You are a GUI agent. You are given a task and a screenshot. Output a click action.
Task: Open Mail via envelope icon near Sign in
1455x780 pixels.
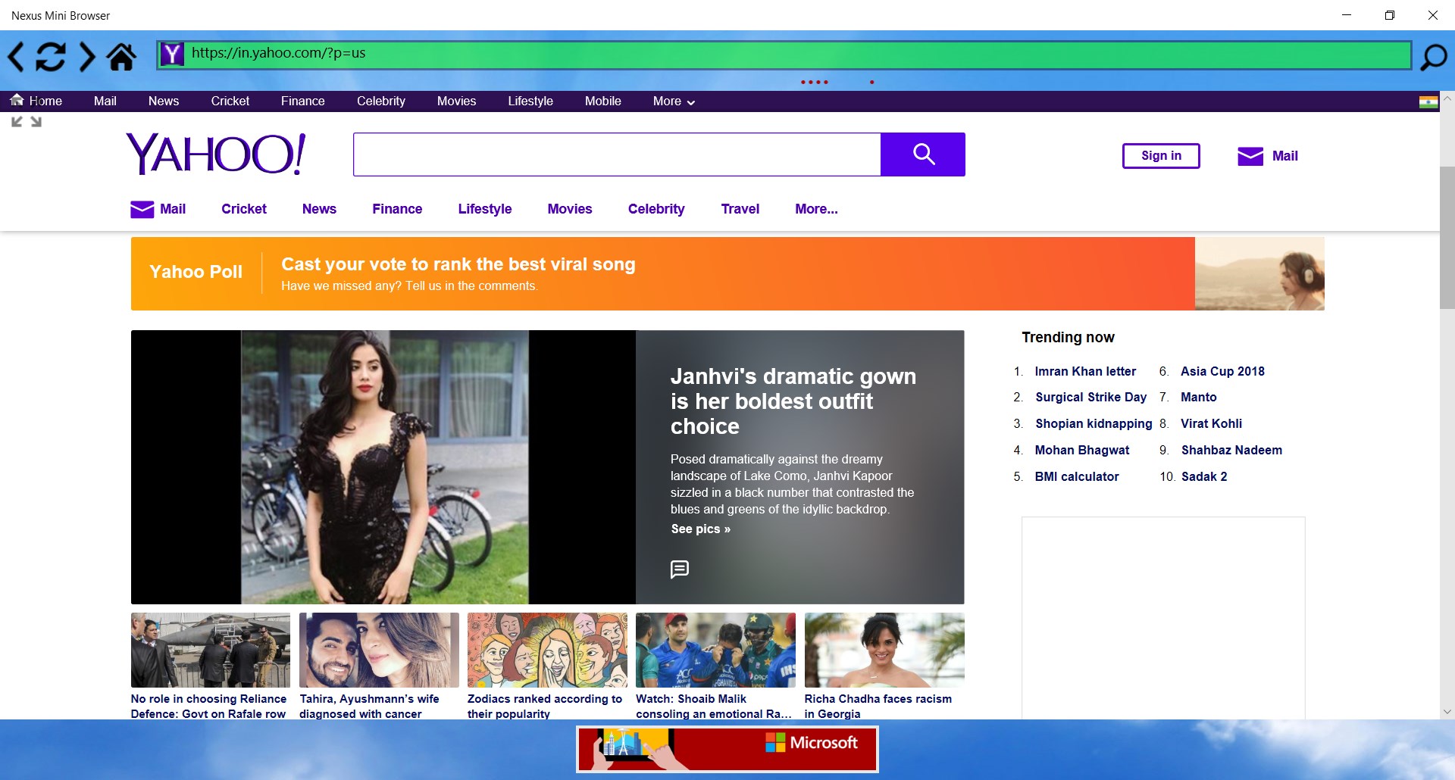tap(1250, 156)
